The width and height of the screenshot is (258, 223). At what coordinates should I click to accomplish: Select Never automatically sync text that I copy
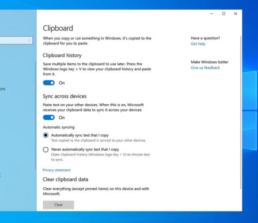point(45,150)
